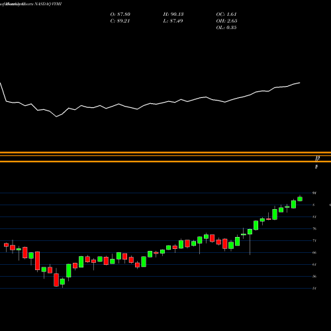
Task: Click the close price value C: 89.21
Action: coord(120,21)
